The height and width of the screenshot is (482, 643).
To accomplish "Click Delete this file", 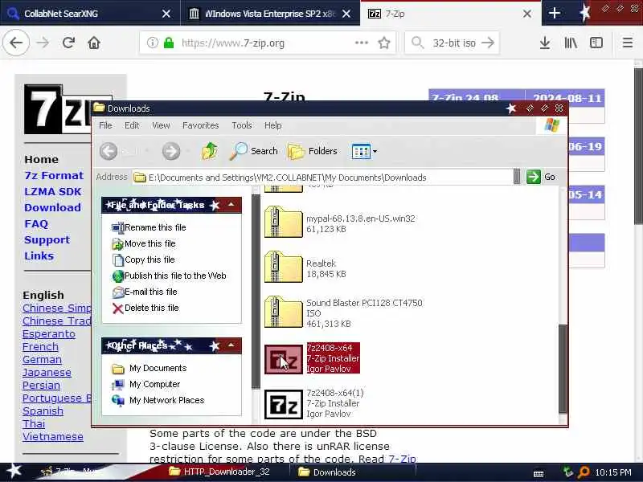I will click(x=145, y=308).
